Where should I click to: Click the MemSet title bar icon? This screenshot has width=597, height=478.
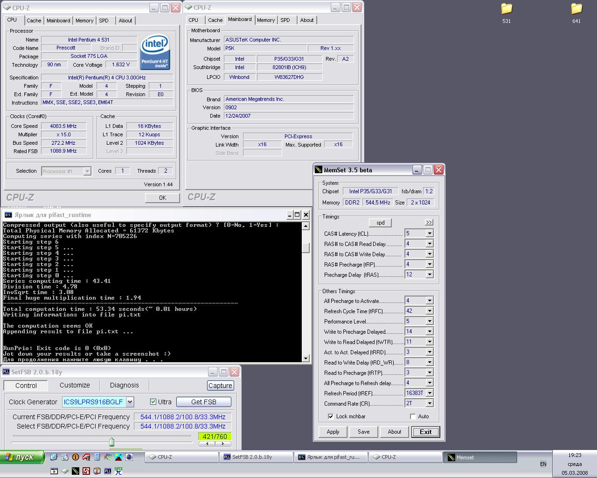(x=319, y=170)
